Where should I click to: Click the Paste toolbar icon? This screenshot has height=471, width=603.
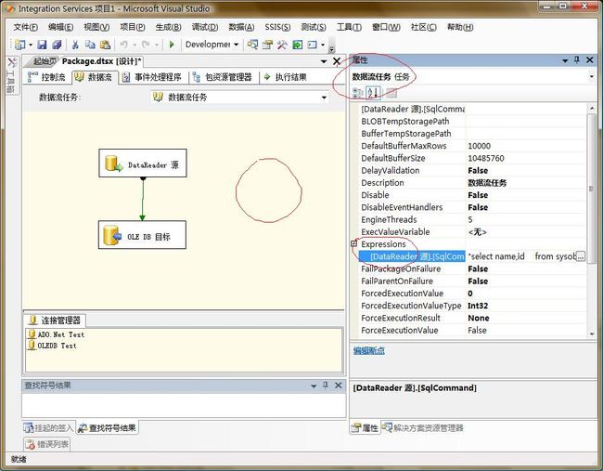click(x=105, y=45)
